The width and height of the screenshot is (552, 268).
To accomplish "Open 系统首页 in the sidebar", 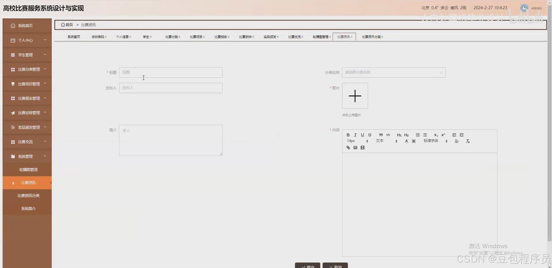I will 27,26.
